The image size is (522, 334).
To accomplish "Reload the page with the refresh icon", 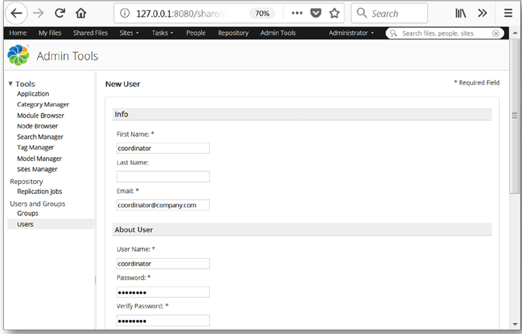I will 60,13.
